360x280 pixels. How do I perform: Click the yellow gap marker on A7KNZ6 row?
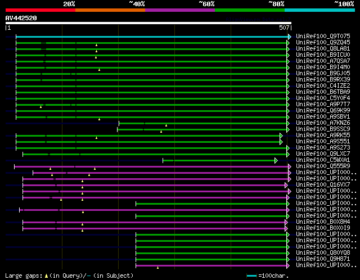tap(166, 125)
